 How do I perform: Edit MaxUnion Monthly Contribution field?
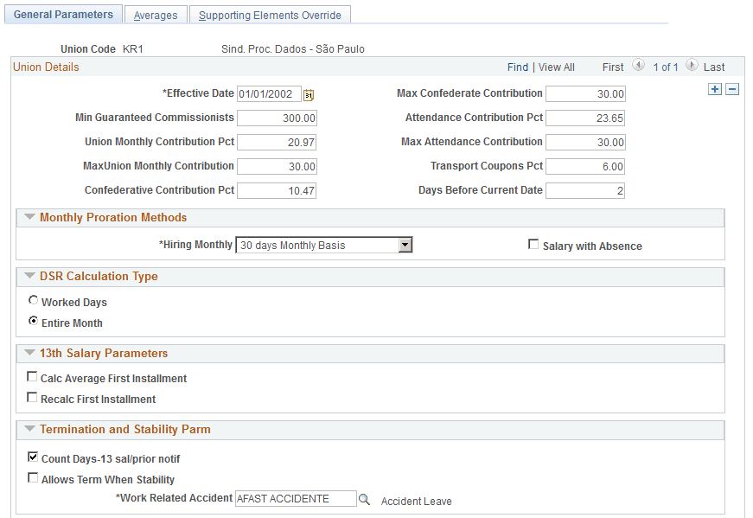(x=278, y=166)
